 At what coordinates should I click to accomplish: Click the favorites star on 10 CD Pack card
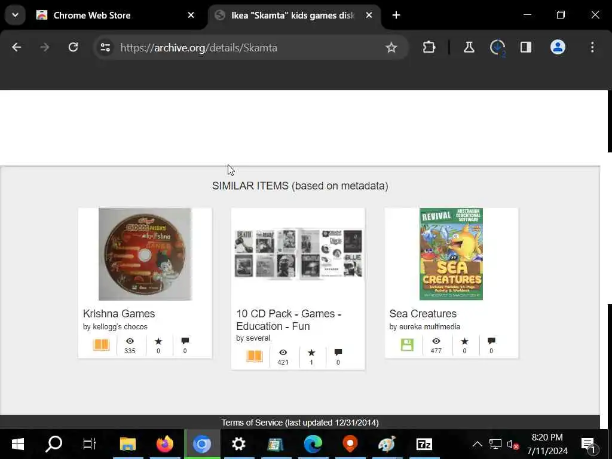[311, 353]
